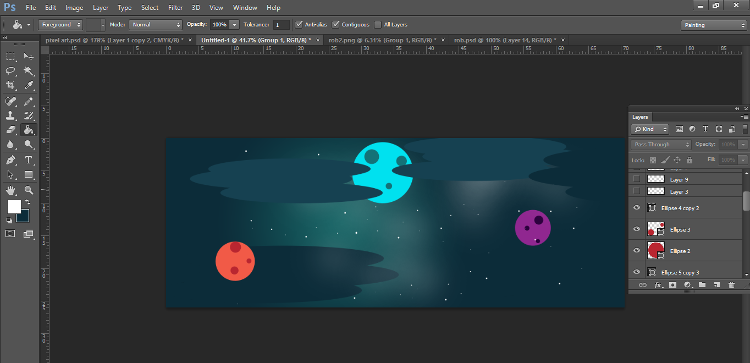The height and width of the screenshot is (363, 750).
Task: Select the Move tool
Action: point(29,56)
